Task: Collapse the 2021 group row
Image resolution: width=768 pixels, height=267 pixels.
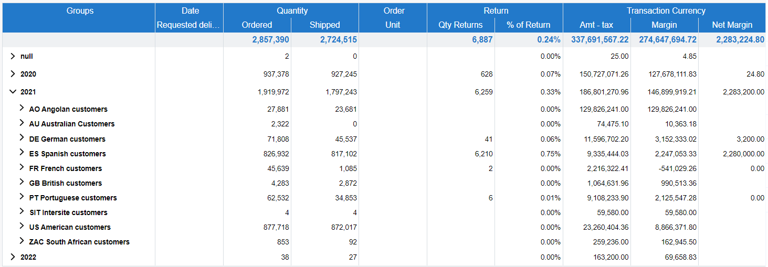Action: coord(13,92)
